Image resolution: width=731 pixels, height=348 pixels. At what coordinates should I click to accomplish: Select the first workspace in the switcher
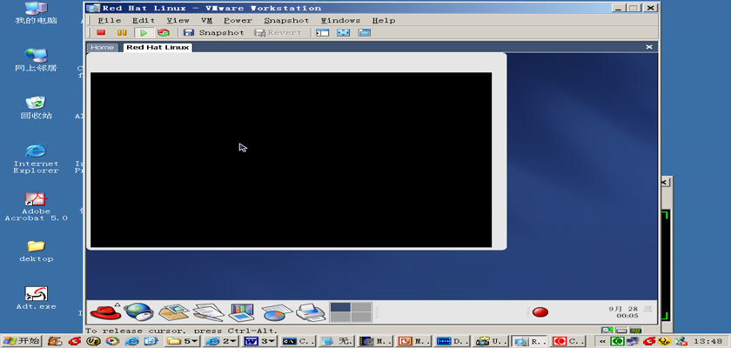coord(340,307)
